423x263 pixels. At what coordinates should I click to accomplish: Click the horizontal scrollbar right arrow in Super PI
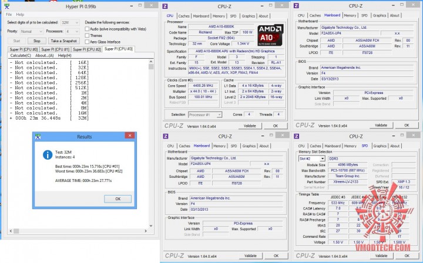pos(146,231)
